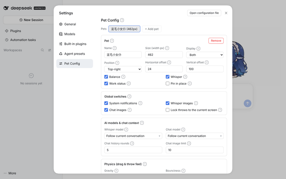Open the Agent presets settings tab

[75, 54]
